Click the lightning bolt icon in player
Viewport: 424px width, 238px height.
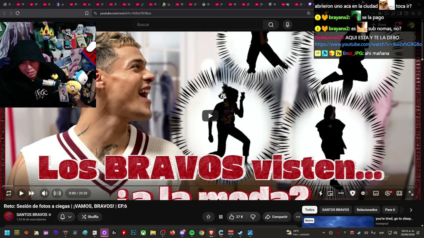(321, 193)
